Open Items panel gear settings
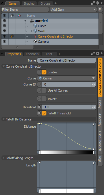The image size is (104, 195). pos(98,3)
